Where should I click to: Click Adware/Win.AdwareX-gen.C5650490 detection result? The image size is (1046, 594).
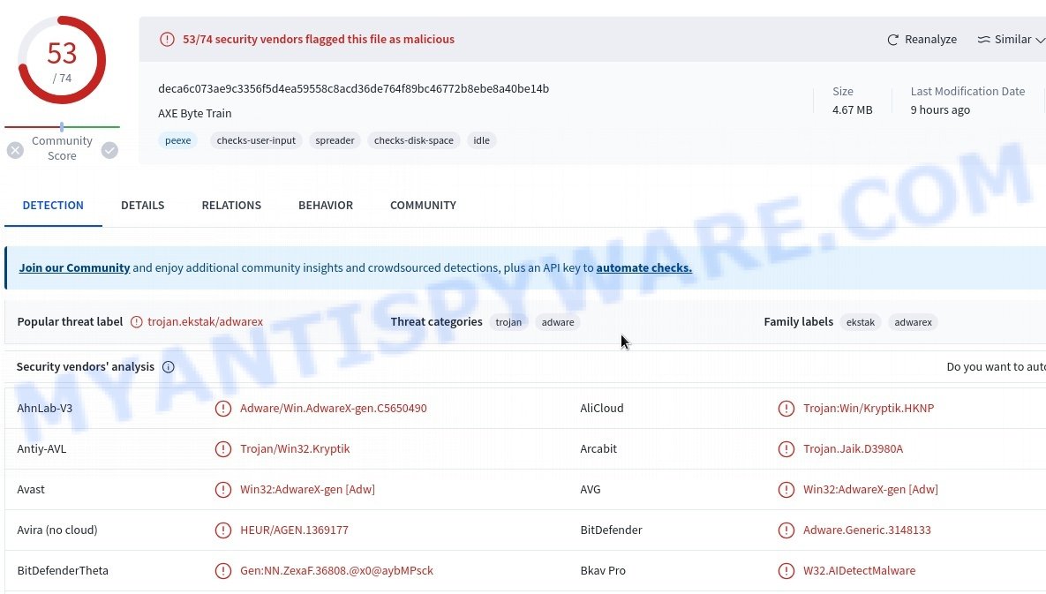334,408
